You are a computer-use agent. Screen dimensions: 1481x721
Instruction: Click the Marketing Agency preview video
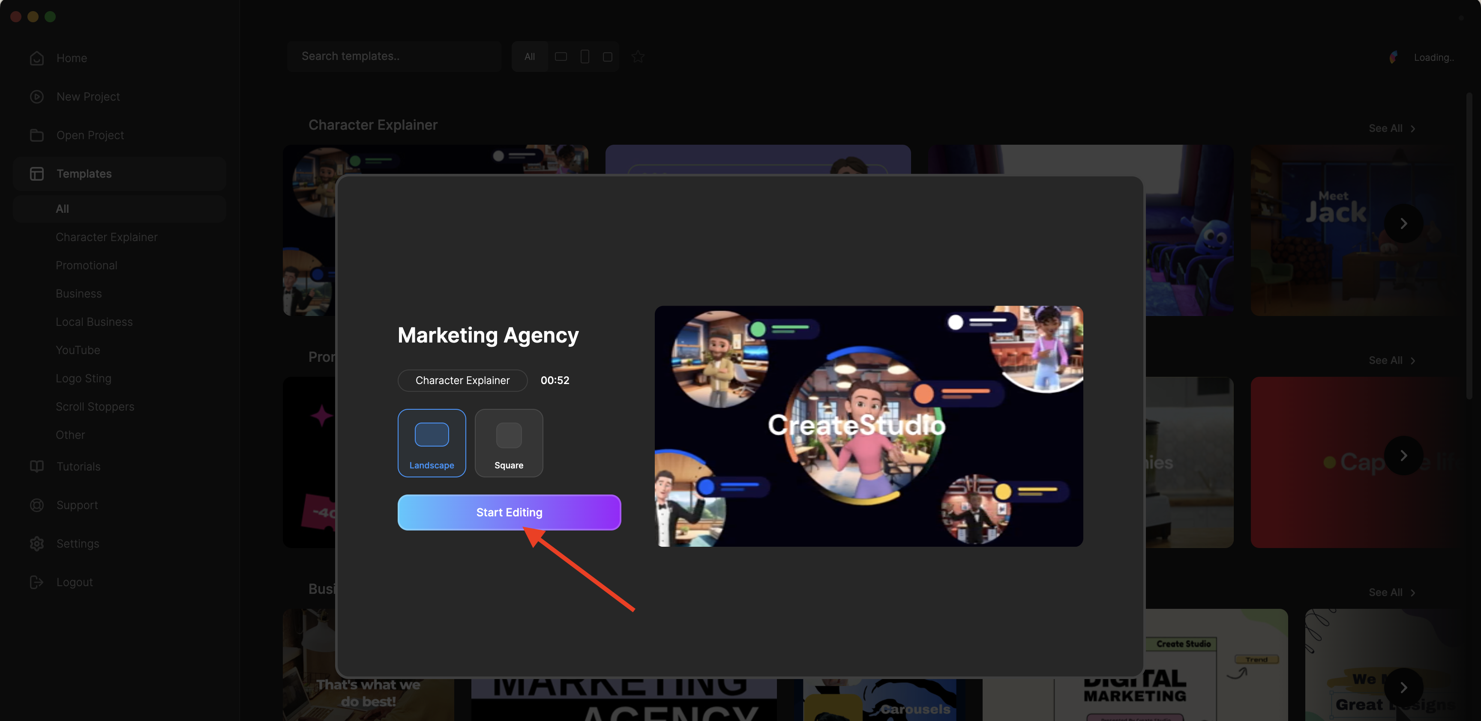869,426
